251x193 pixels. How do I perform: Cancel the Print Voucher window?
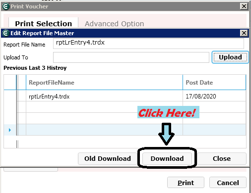tap(228, 183)
